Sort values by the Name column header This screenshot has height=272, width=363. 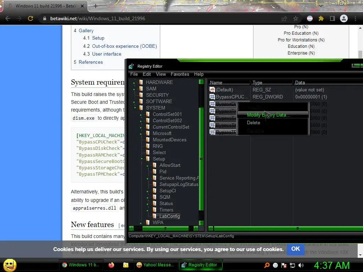point(229,83)
